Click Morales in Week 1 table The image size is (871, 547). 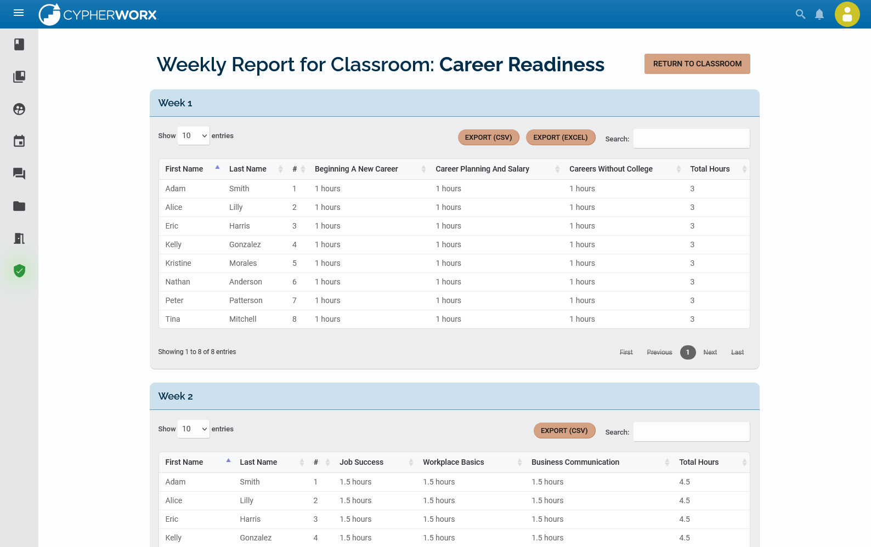coord(243,263)
